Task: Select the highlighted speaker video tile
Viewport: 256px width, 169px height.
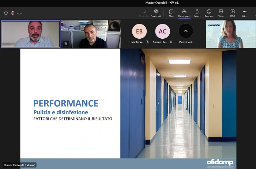Action: [31, 34]
